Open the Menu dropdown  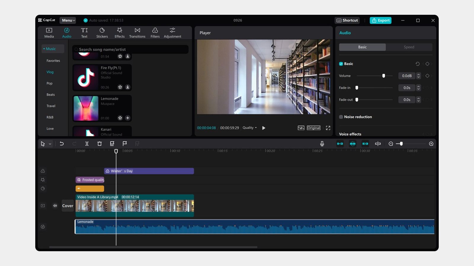click(68, 20)
